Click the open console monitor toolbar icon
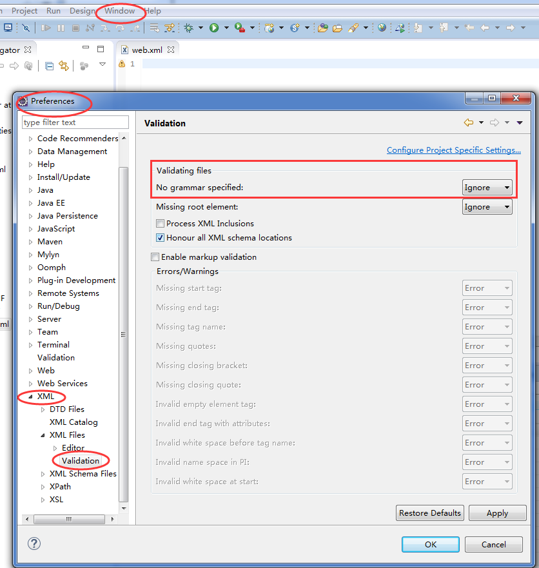Image resolution: width=539 pixels, height=568 pixels. click(x=8, y=28)
